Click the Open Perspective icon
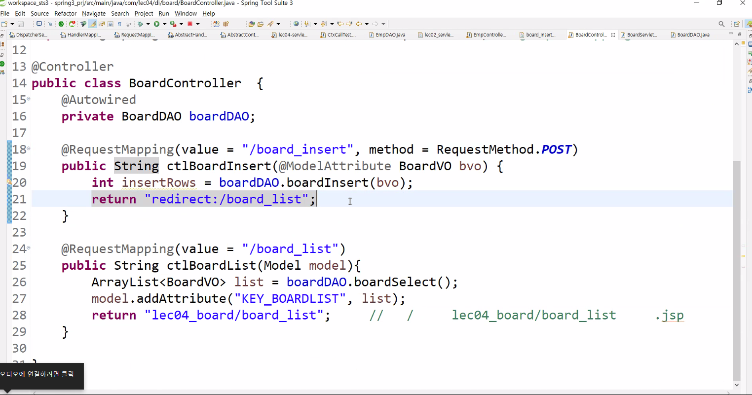This screenshot has height=395, width=752. pos(737,24)
